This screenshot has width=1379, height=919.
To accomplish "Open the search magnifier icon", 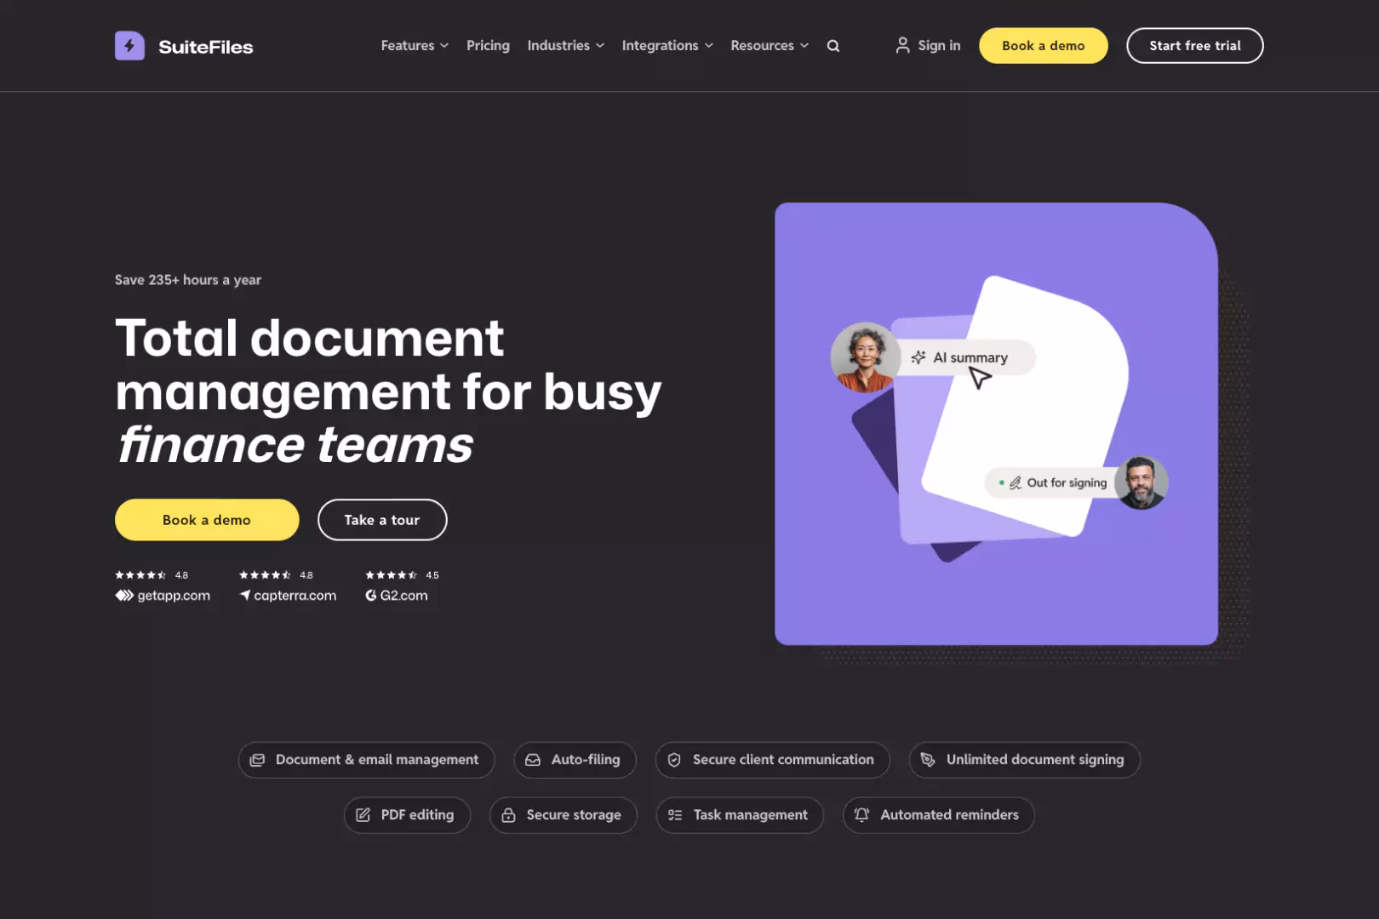I will [833, 46].
